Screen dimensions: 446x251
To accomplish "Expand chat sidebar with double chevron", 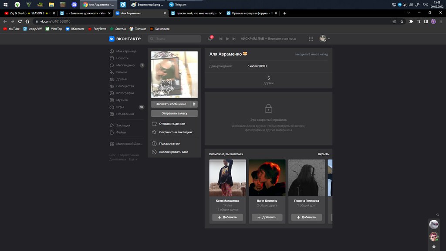I will click(437, 215).
